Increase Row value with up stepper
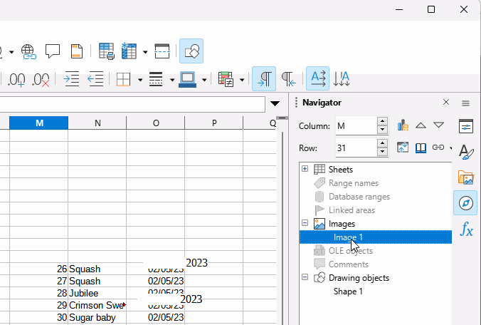The height and width of the screenshot is (325, 481). click(382, 143)
